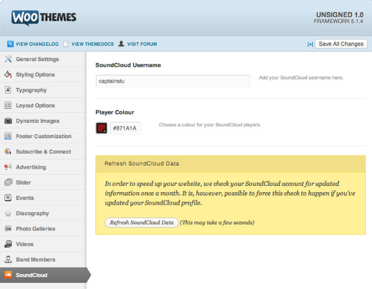This screenshot has width=372, height=289.
Task: Go to Events section
Action: [x=43, y=198]
